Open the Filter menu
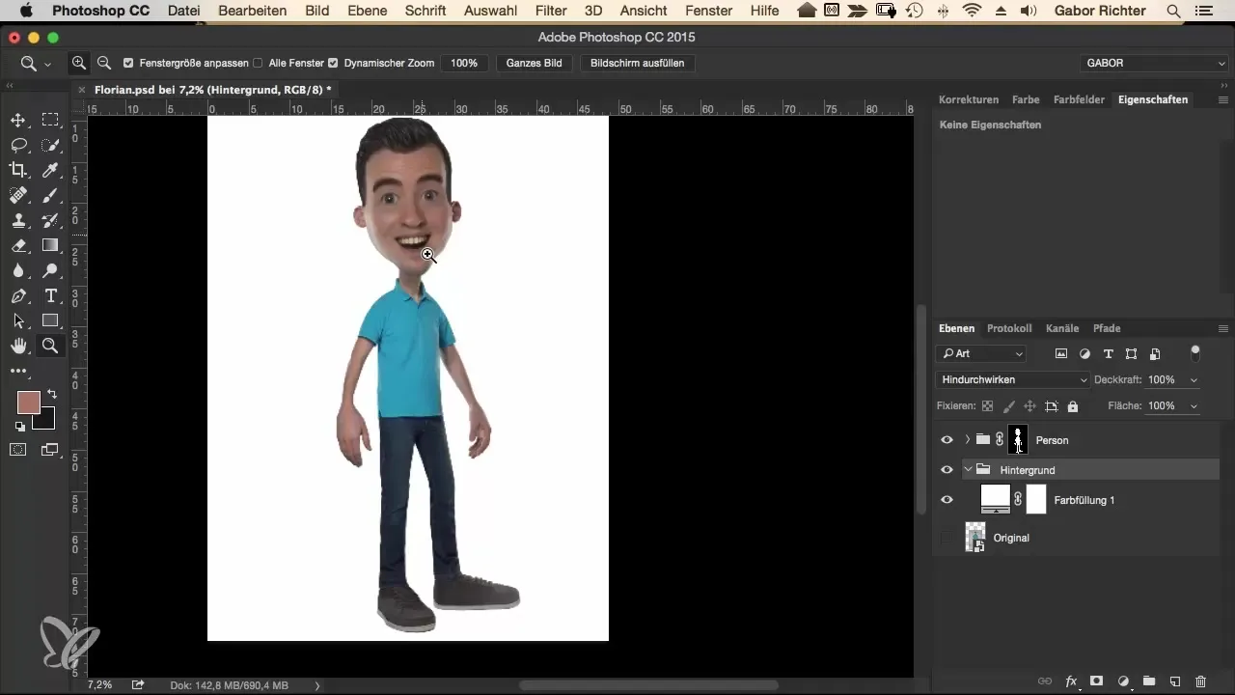Image resolution: width=1235 pixels, height=695 pixels. pyautogui.click(x=551, y=11)
